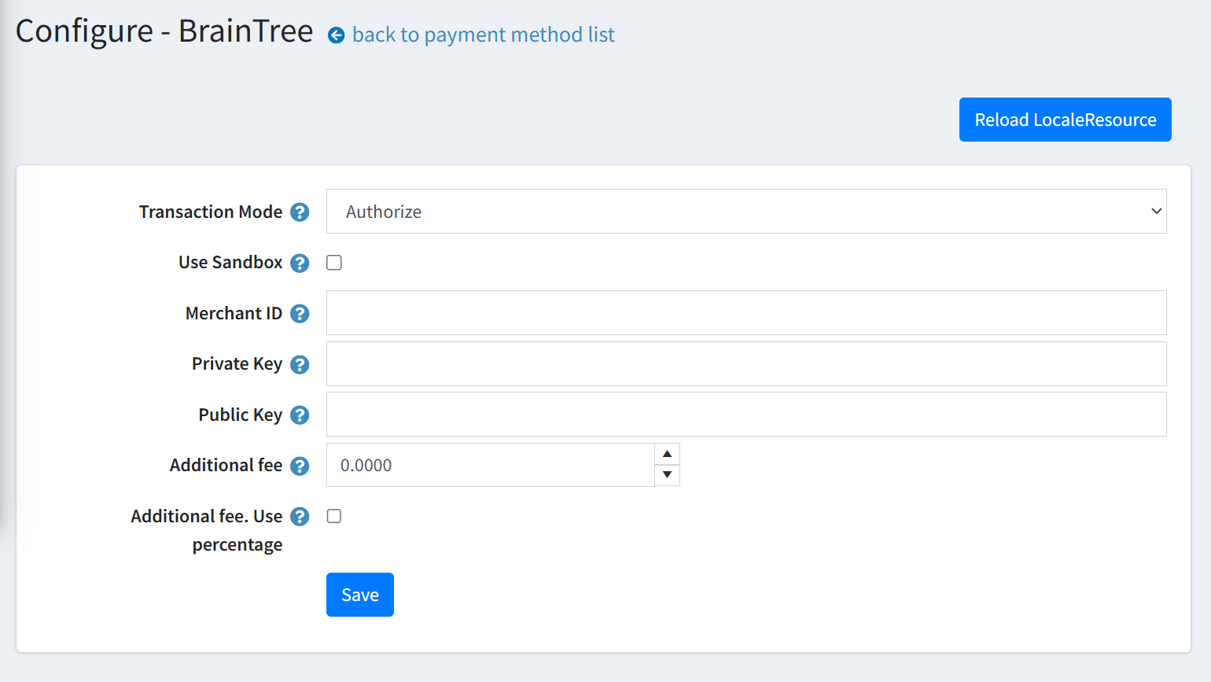Click the Additional fee help icon
The image size is (1211, 682).
299,465
